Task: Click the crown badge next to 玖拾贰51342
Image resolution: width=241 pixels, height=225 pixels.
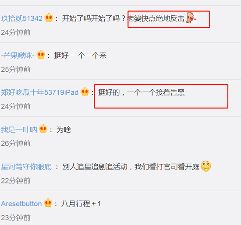Action: coord(49,18)
